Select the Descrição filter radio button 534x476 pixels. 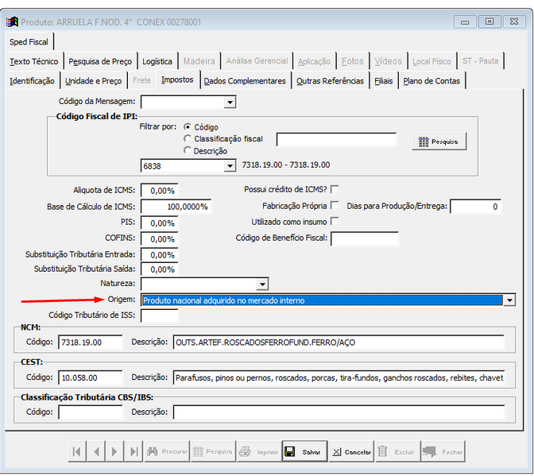coord(188,150)
